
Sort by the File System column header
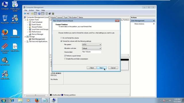click(x=73, y=17)
